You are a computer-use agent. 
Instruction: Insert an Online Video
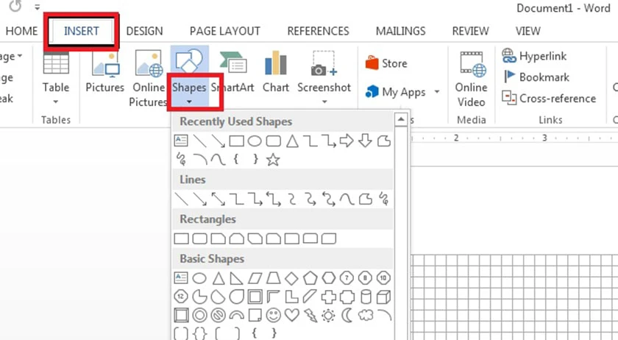pyautogui.click(x=471, y=78)
